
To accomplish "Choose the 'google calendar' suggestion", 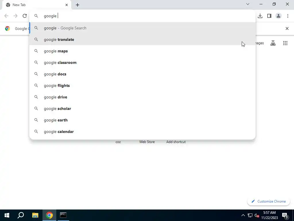I will [x=142, y=132].
